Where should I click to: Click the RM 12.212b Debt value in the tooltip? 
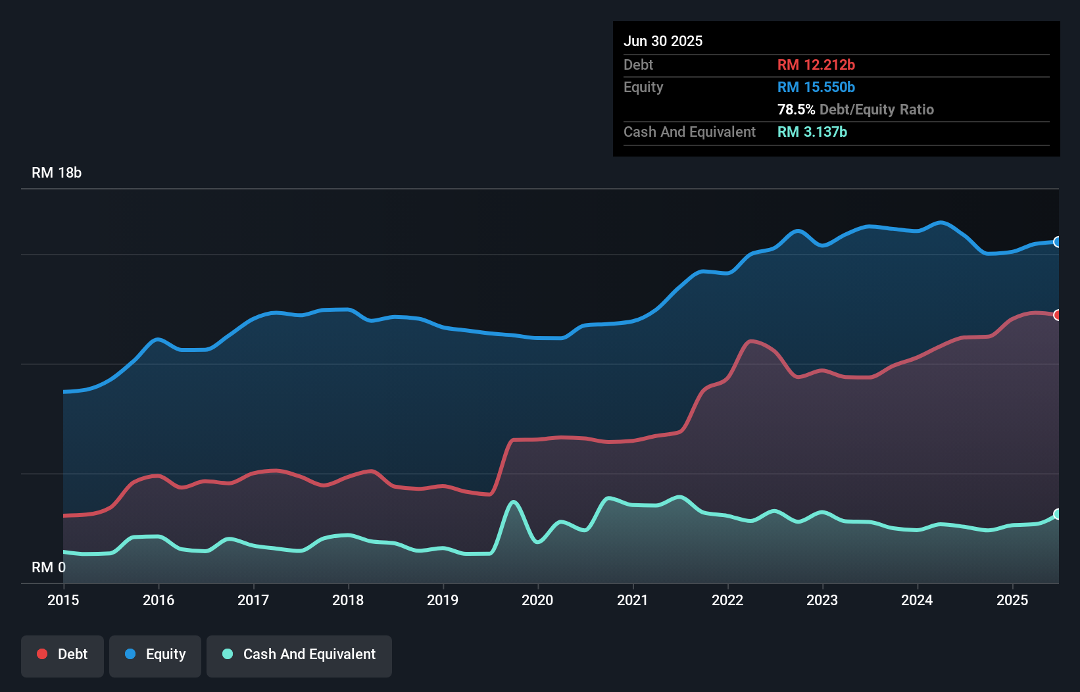[x=816, y=64]
